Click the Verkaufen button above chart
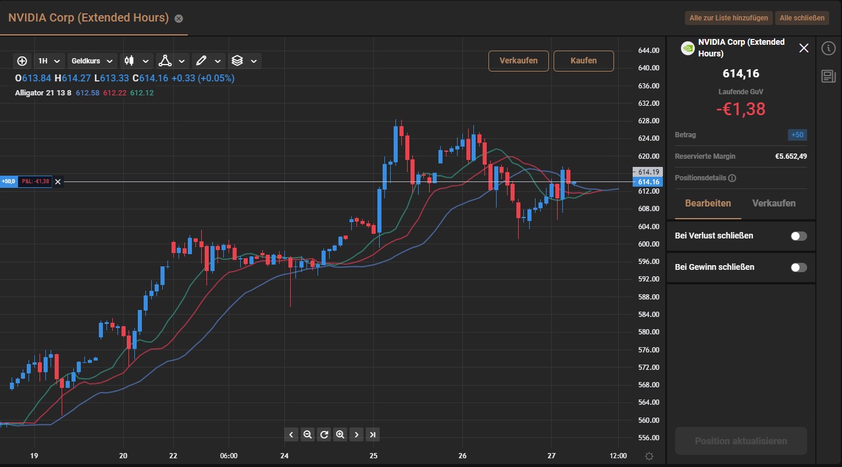Image resolution: width=842 pixels, height=467 pixels. pyautogui.click(x=518, y=60)
